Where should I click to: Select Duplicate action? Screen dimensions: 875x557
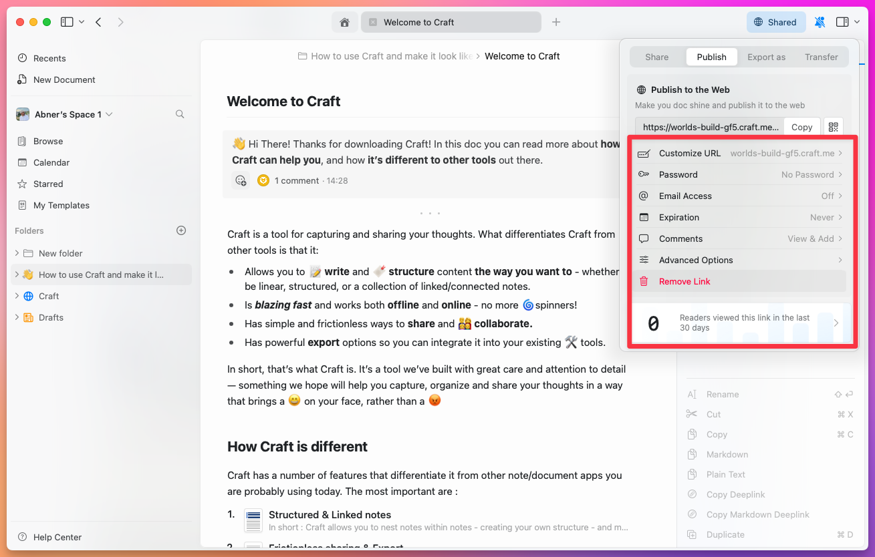[725, 534]
